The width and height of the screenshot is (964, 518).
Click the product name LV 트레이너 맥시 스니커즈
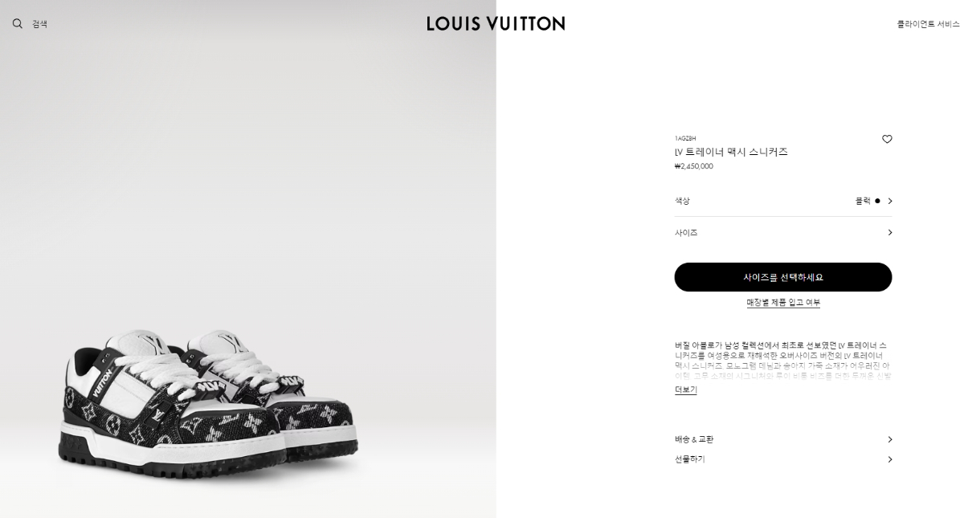click(731, 152)
